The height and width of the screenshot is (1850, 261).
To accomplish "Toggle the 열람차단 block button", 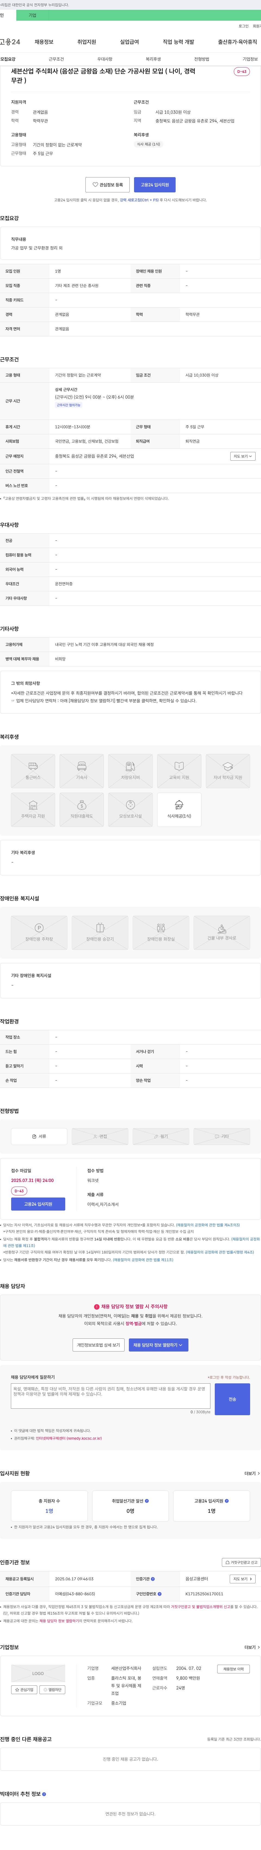I will pyautogui.click(x=52, y=1689).
